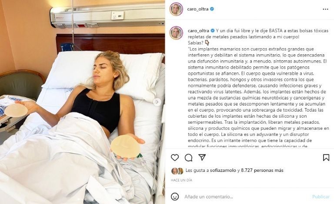Viewport: 334px width, 204px height.
Task: Open caro_oltra avatar beside caption
Action: (176, 33)
